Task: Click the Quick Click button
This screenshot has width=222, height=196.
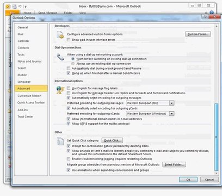Action: click(112, 140)
